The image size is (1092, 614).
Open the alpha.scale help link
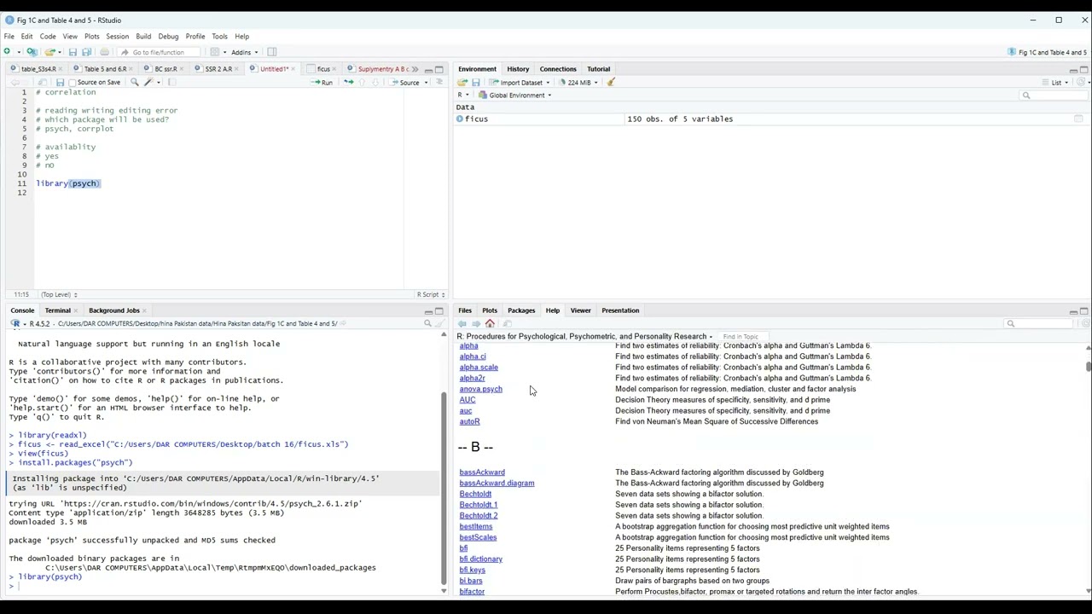[x=479, y=368]
